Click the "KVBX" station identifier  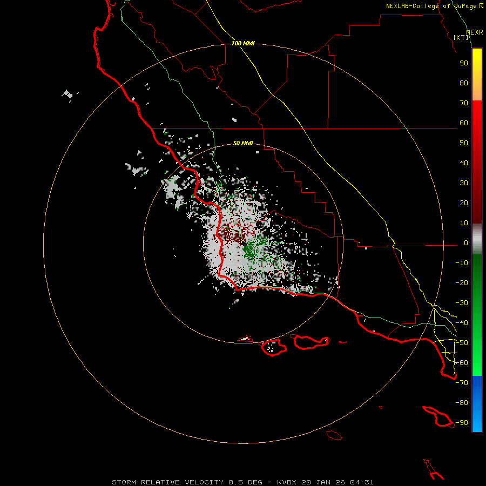[x=287, y=482]
